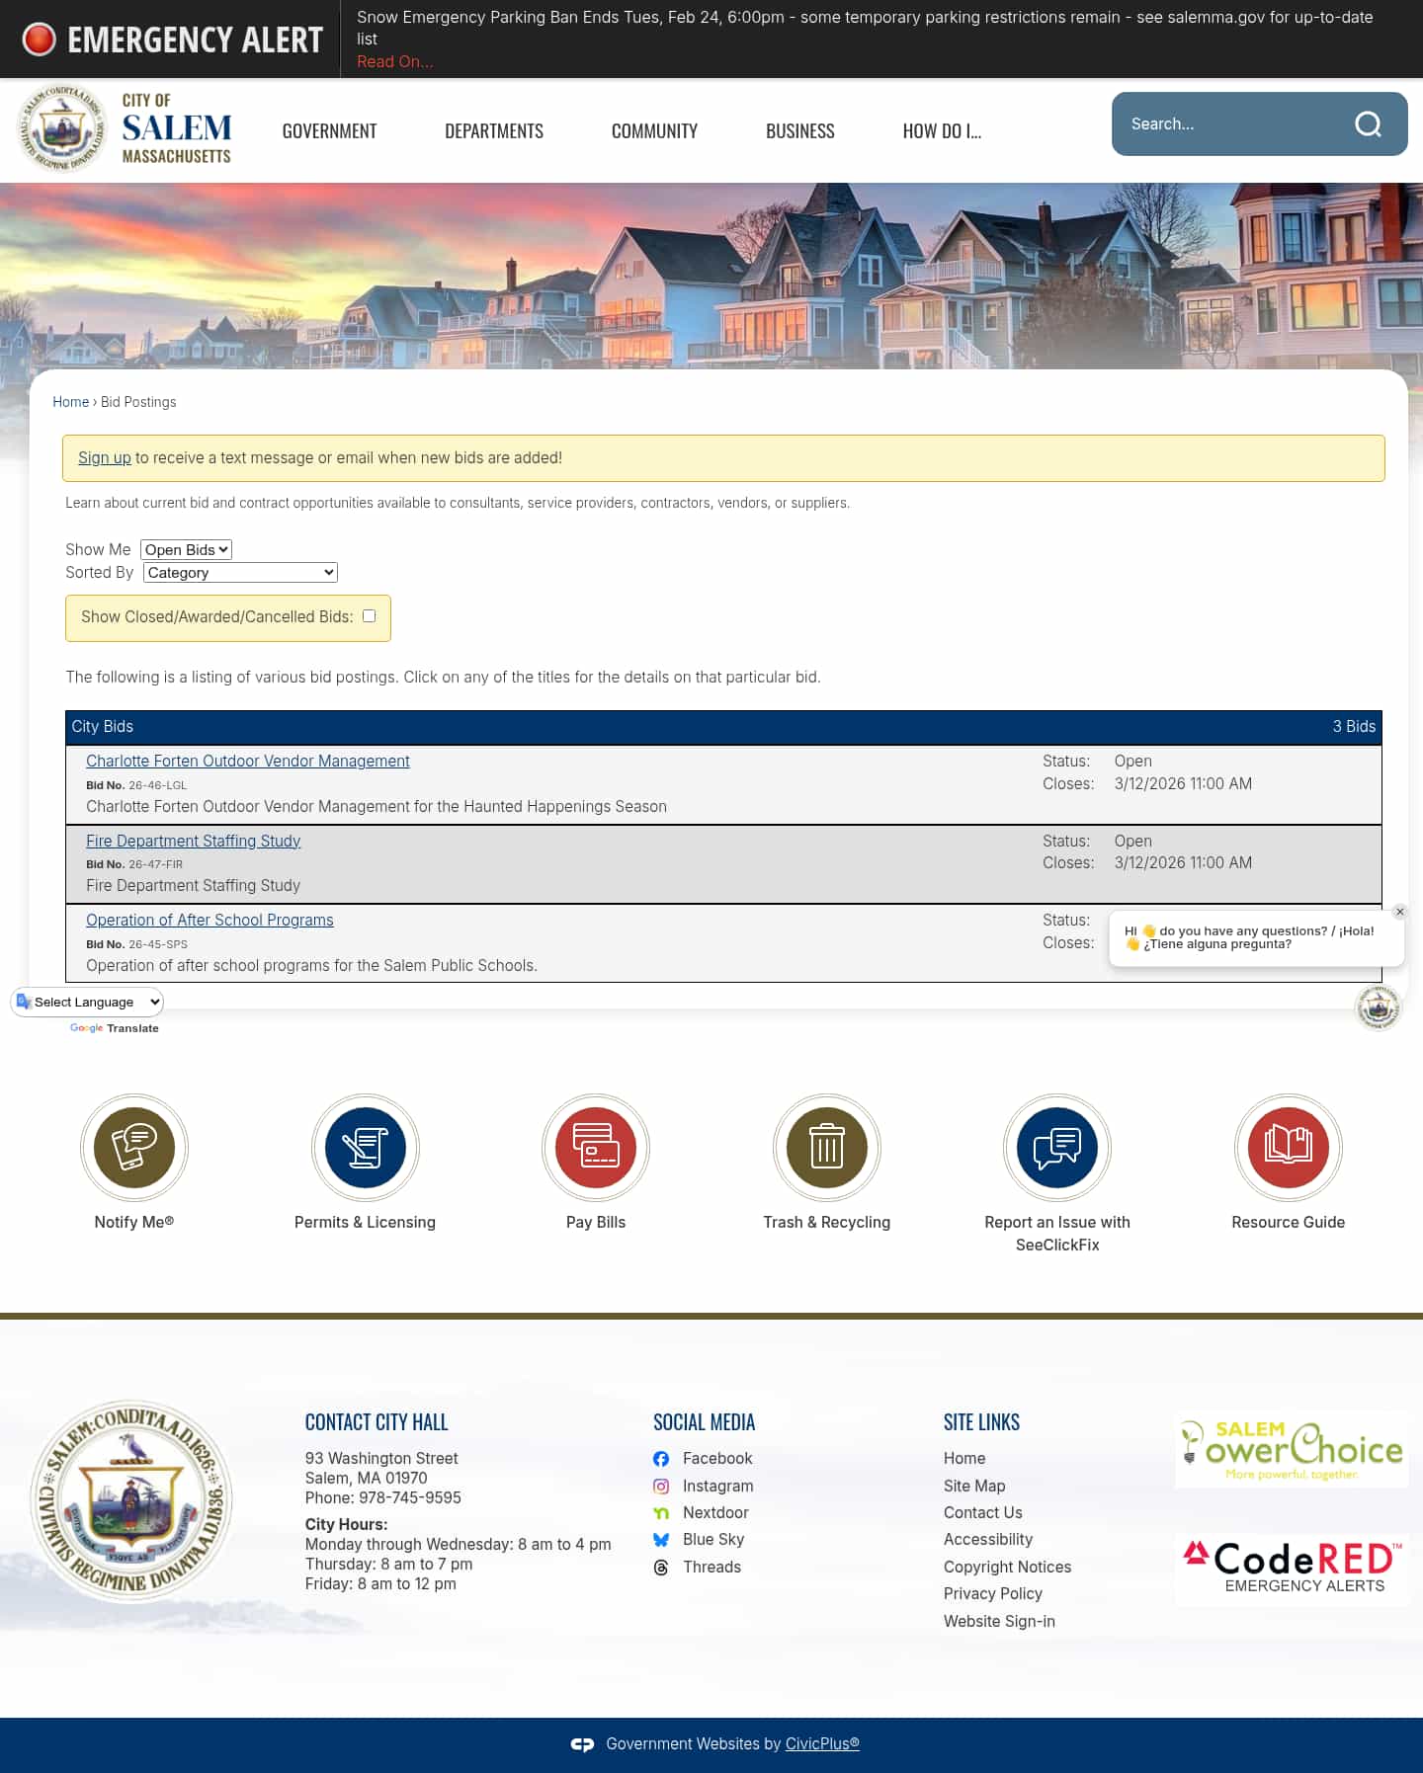Click the Emergency Alert heading text
Screen dimensions: 1423x1773
[x=195, y=40]
